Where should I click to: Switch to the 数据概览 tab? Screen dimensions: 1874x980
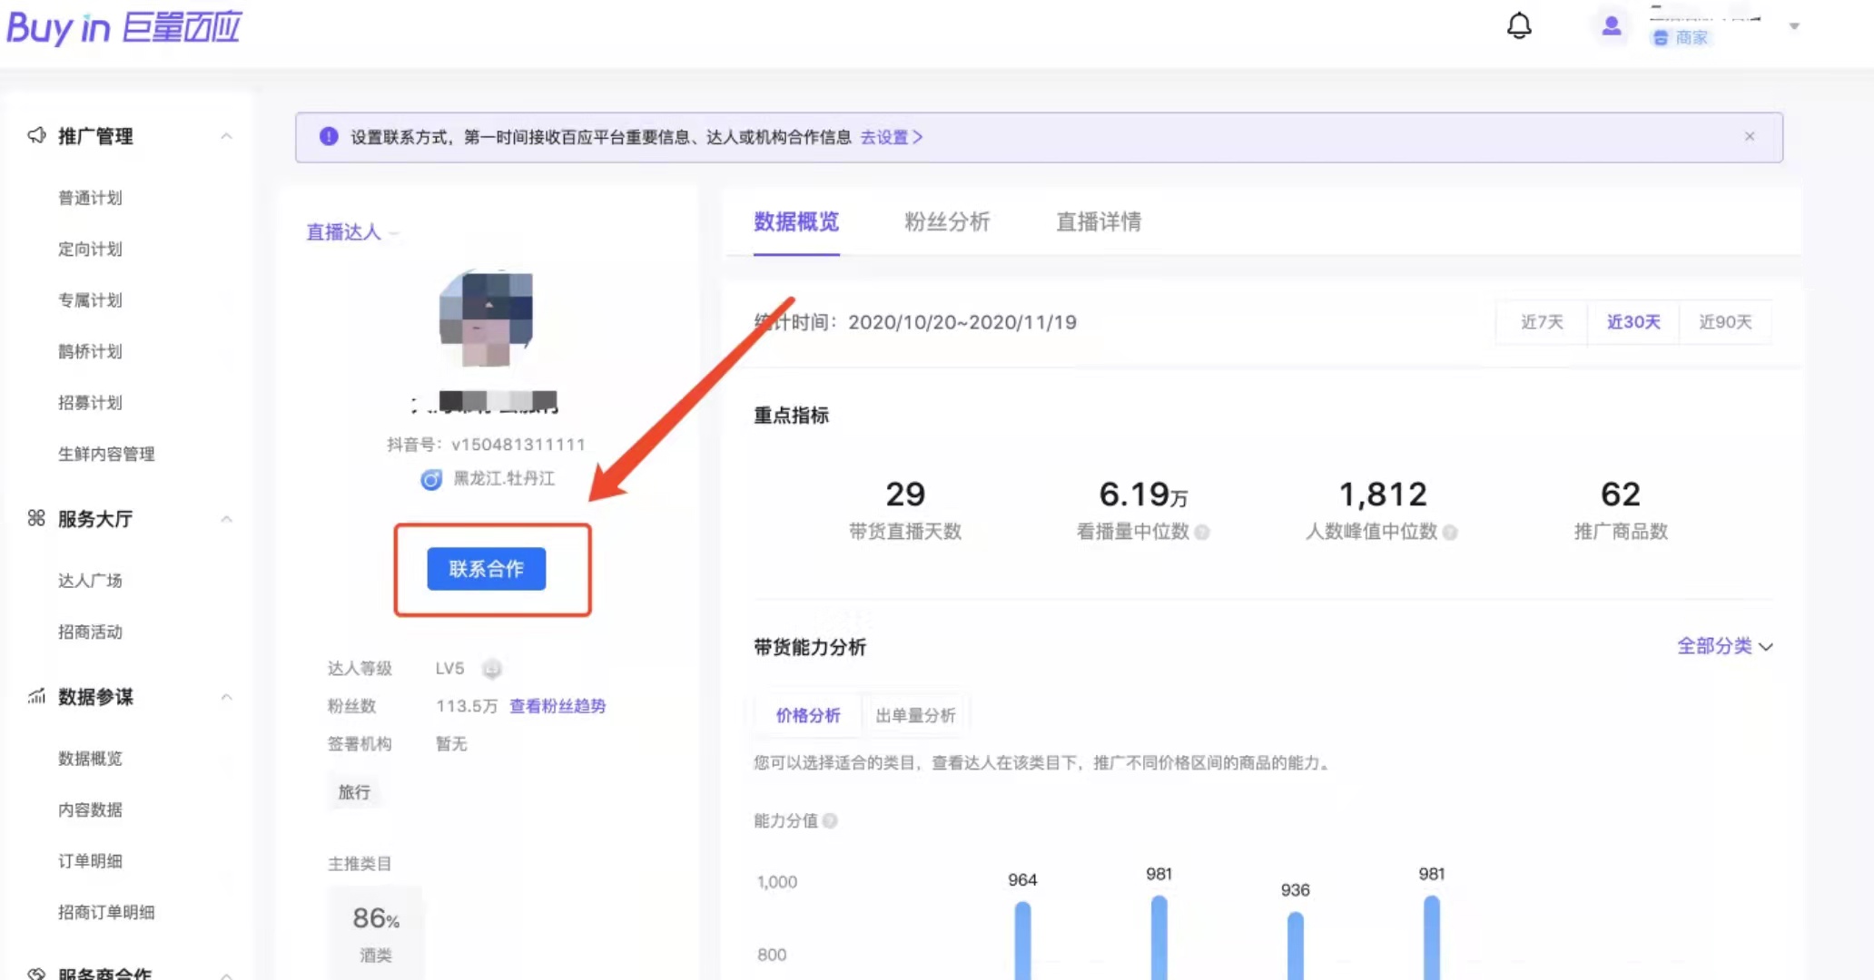796,222
